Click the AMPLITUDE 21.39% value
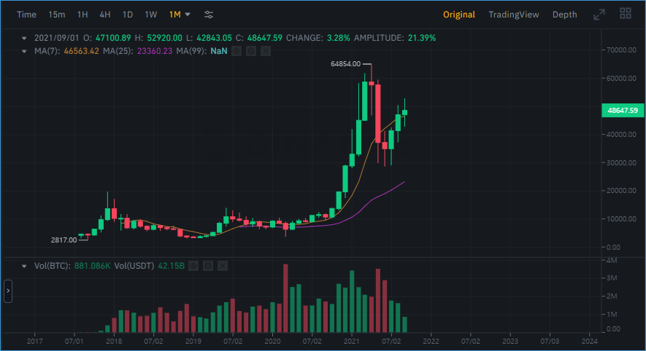This screenshot has height=351, width=646. 421,38
